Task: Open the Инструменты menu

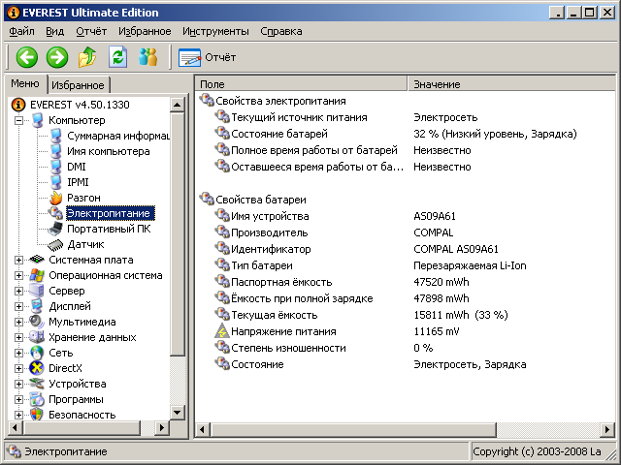Action: pyautogui.click(x=215, y=31)
